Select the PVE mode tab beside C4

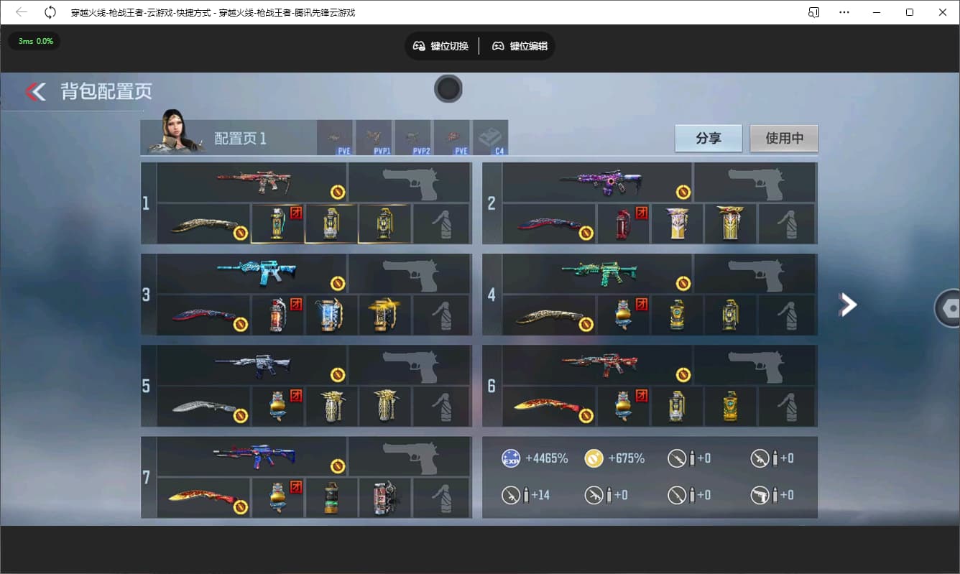click(451, 137)
